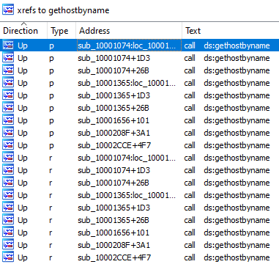Click the icon of selected type p row sub_10001074:loc_10001...
Image resolution: width=279 pixels, height=267 pixels.
pyautogui.click(x=8, y=45)
